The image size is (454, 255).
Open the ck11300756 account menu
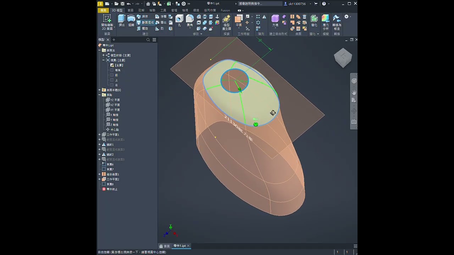pyautogui.click(x=297, y=4)
